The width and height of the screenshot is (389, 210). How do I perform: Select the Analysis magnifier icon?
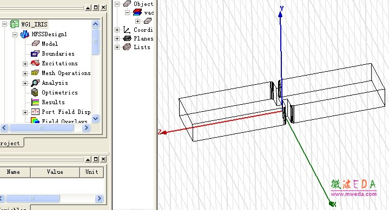click(x=35, y=83)
